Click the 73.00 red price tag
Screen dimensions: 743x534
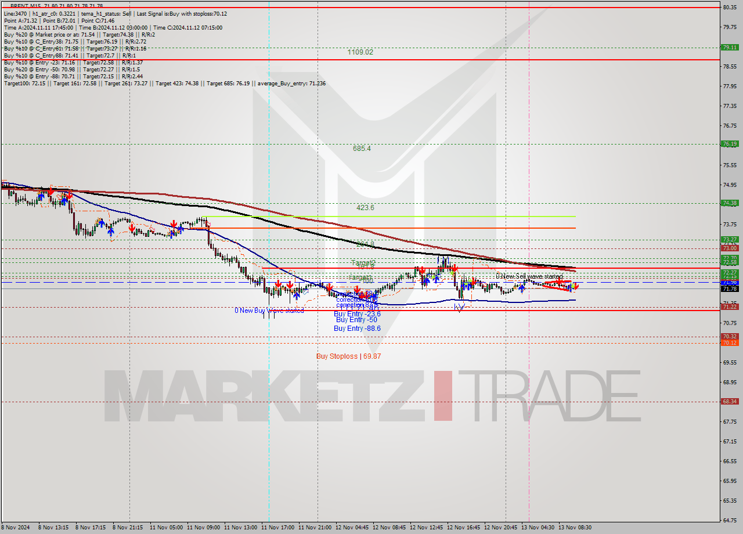(730, 248)
